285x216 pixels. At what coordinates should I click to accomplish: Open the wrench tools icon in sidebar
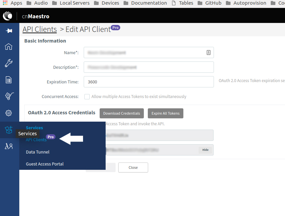pos(9,63)
